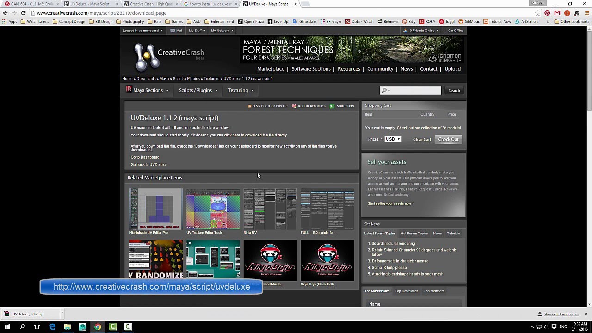This screenshot has width=592, height=333.
Task: Click the Mail envelope link
Action: [x=176, y=31]
